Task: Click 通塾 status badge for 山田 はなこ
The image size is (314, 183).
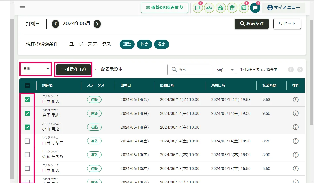Action: tap(94, 141)
